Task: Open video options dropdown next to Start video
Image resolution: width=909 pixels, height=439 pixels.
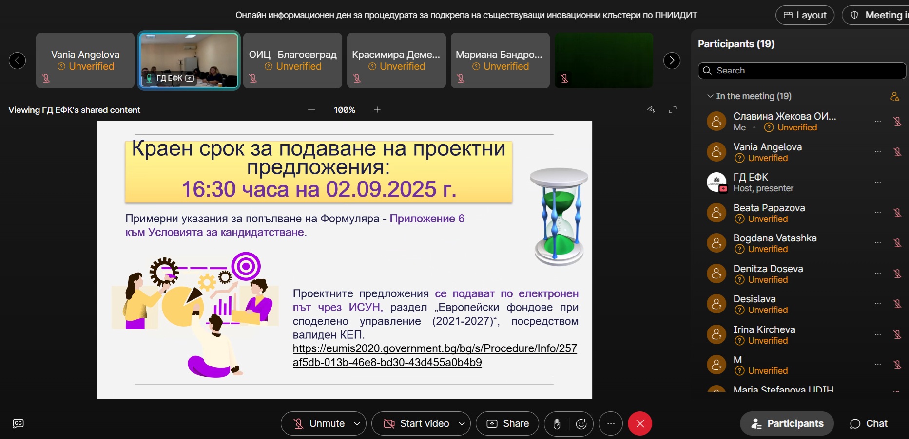Action: point(462,423)
